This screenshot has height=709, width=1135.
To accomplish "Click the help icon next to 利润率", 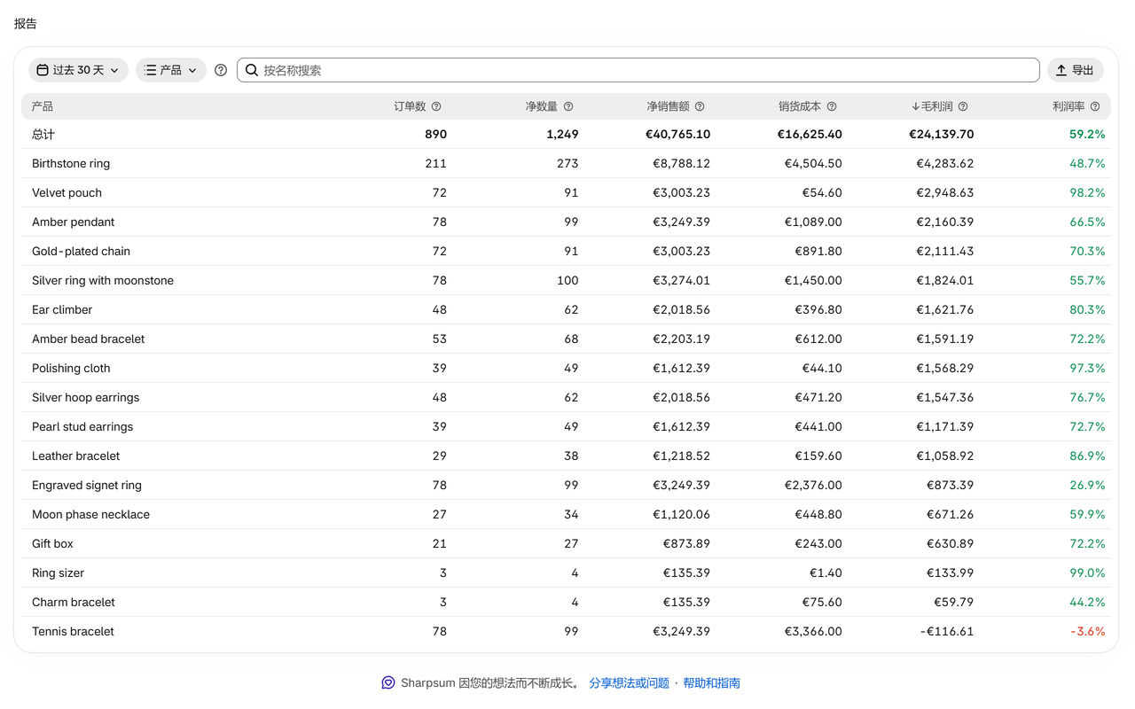I will coord(1095,106).
